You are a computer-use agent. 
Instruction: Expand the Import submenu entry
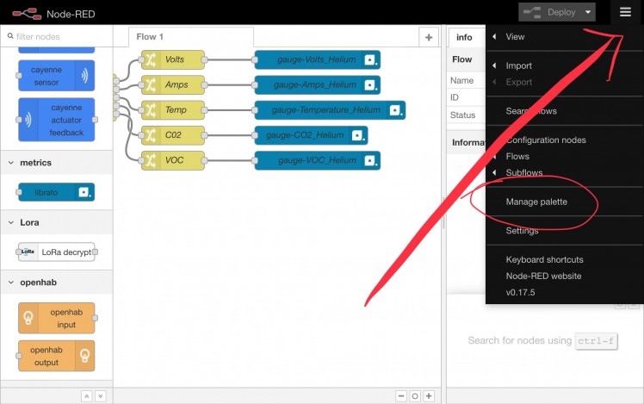point(519,65)
